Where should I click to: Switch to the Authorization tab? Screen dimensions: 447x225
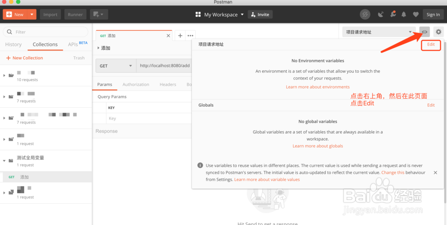coord(136,84)
